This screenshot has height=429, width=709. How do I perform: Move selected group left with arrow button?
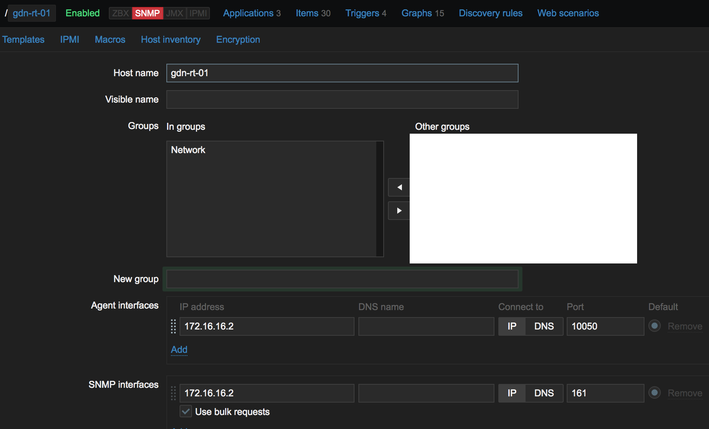pos(399,187)
